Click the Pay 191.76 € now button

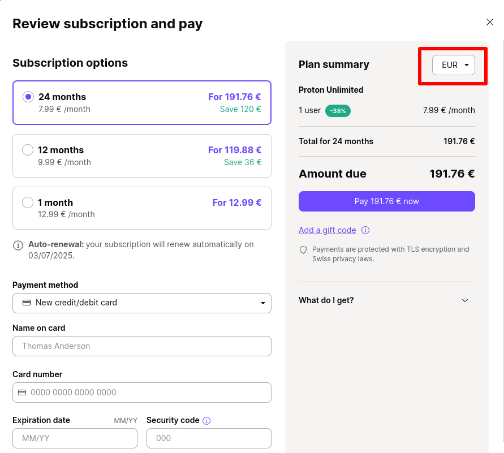tap(387, 201)
